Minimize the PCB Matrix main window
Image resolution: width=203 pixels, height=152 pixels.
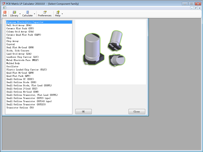[x=185, y=4]
